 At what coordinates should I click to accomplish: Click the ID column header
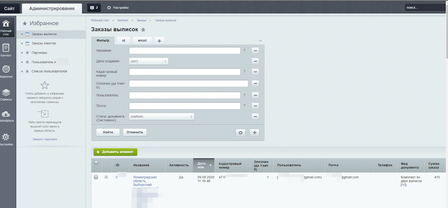point(121,165)
